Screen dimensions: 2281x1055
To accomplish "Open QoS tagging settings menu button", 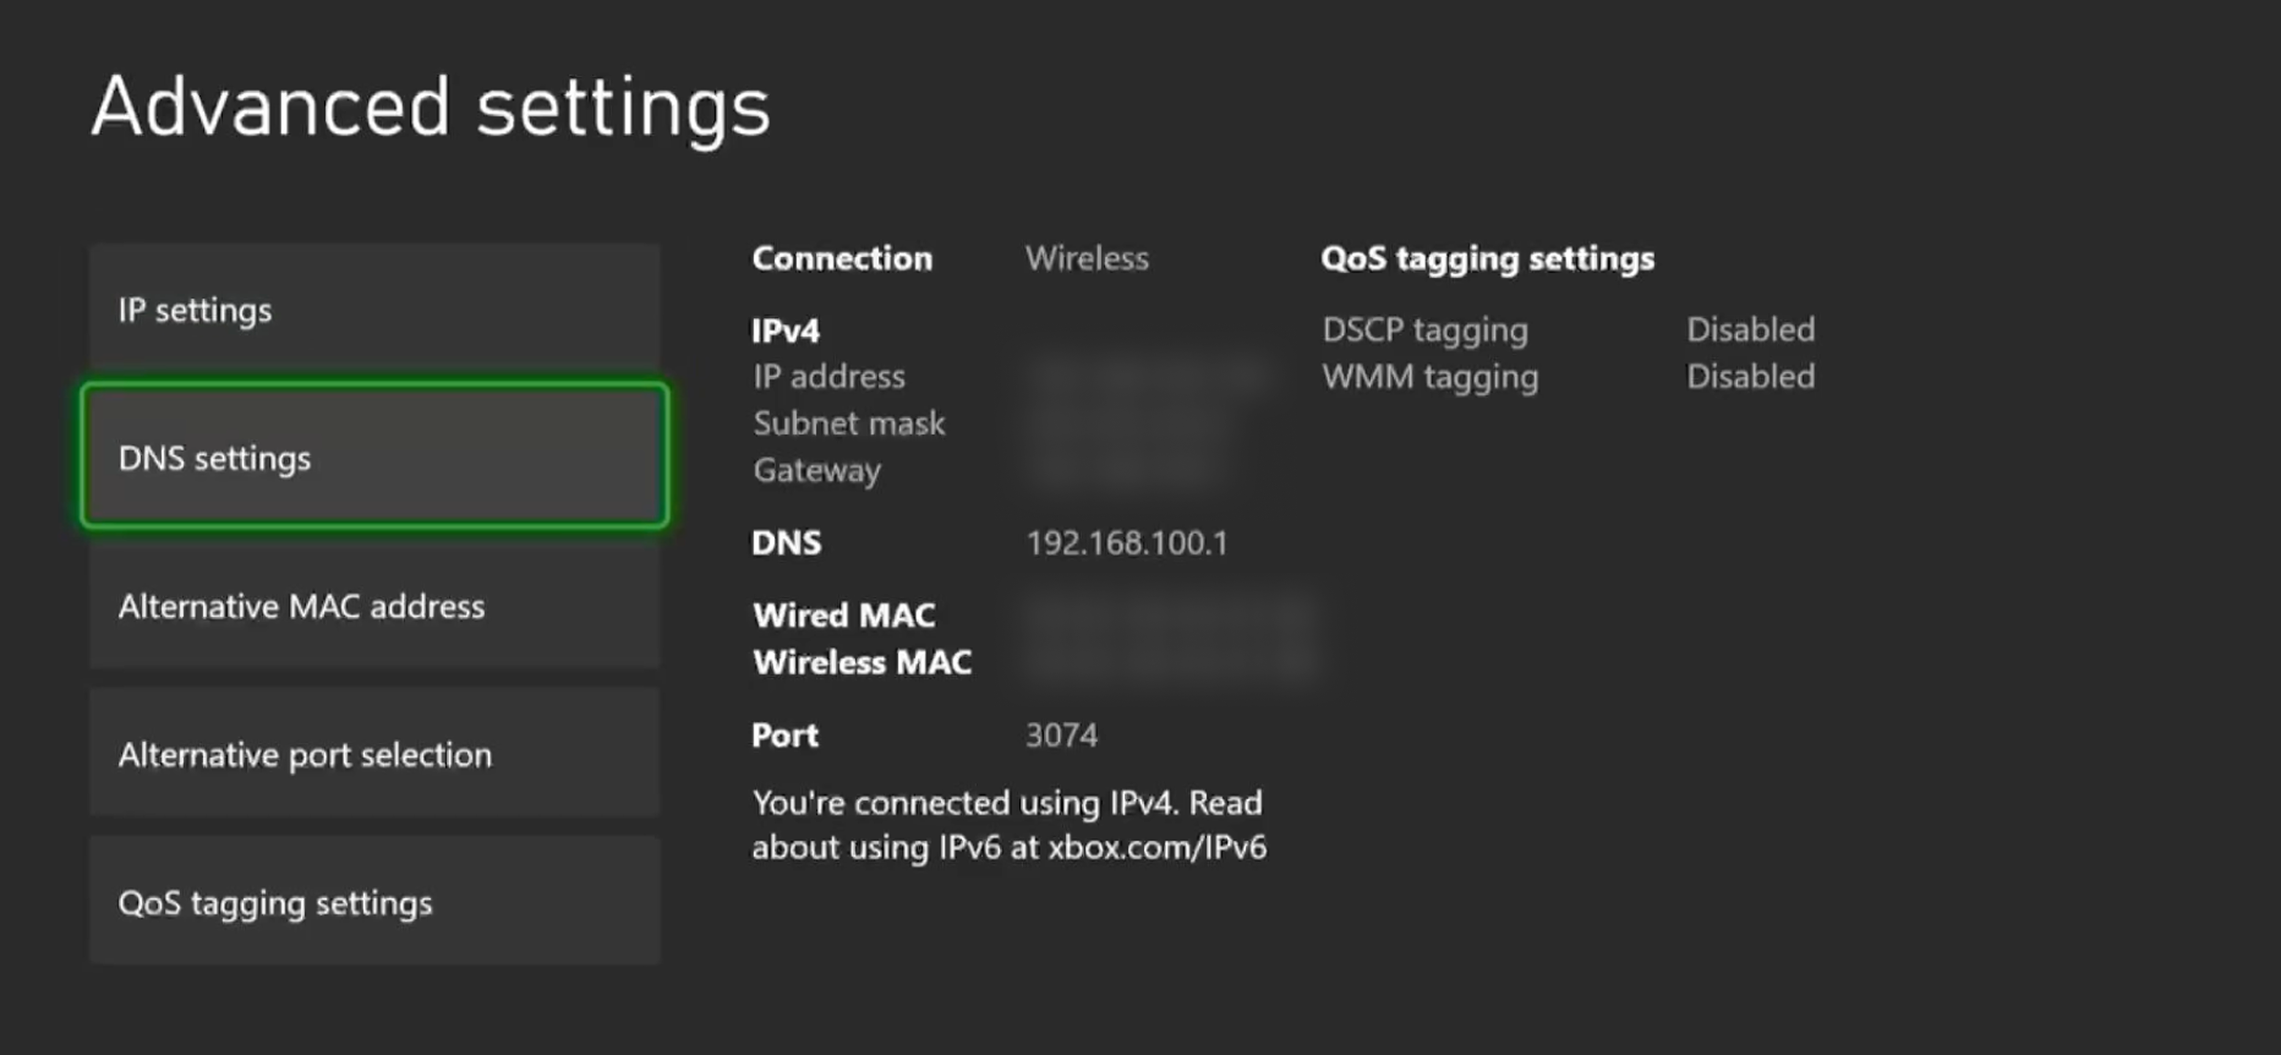I will click(374, 903).
